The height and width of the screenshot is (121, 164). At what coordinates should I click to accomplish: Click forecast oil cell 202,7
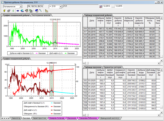coord(101,81)
